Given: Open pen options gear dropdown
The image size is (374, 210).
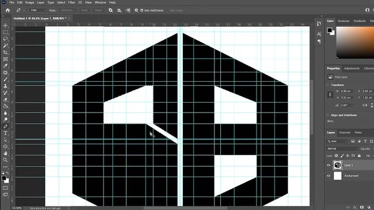Looking at the screenshot, I should point(136,10).
